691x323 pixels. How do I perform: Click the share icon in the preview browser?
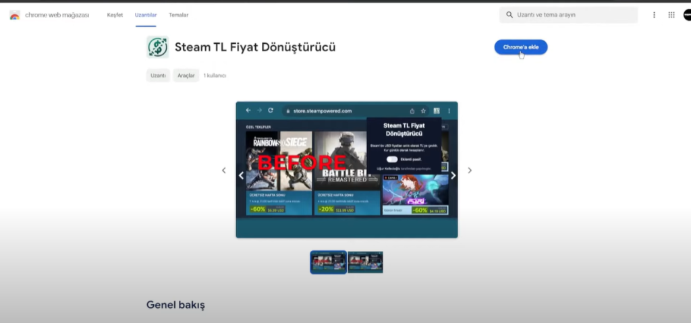pos(412,111)
